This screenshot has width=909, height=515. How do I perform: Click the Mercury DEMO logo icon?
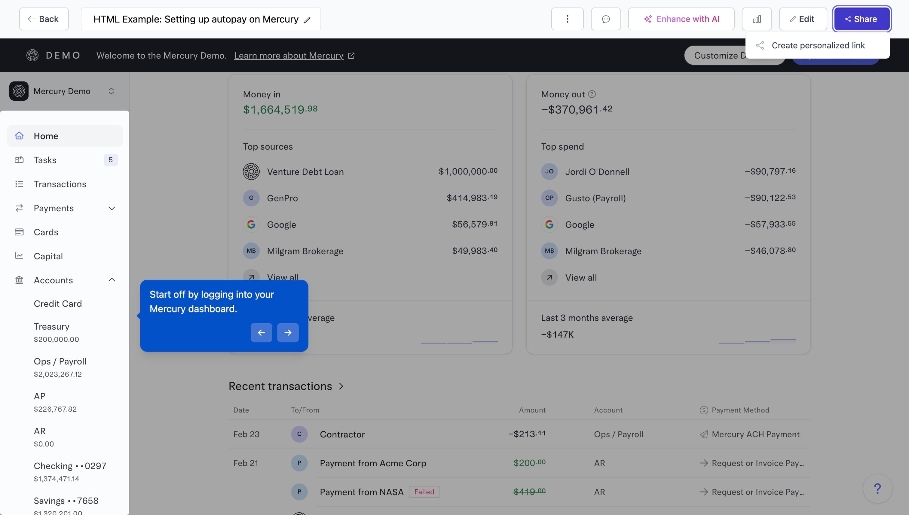pos(32,55)
